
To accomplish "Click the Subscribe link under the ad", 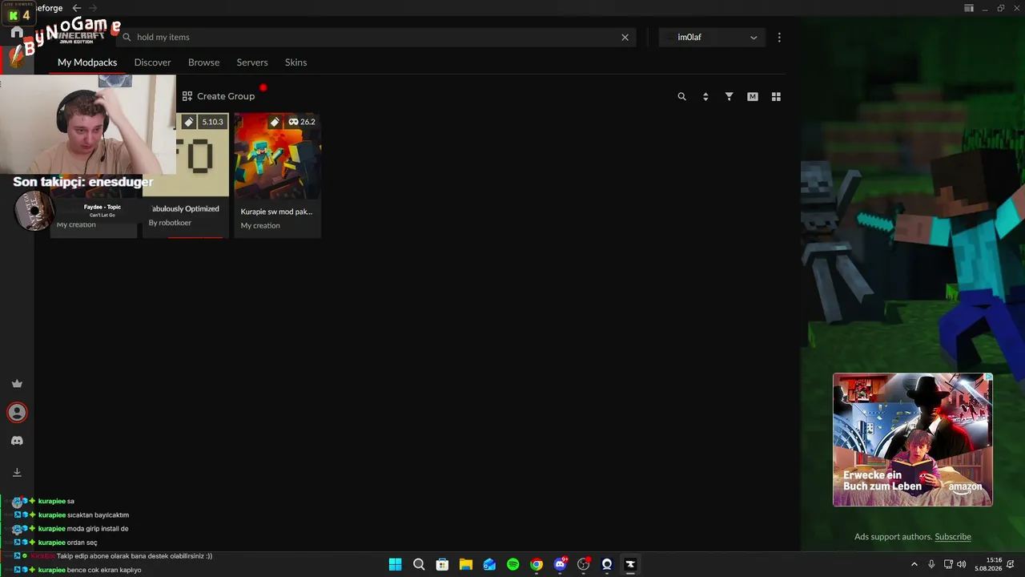I will 953,537.
